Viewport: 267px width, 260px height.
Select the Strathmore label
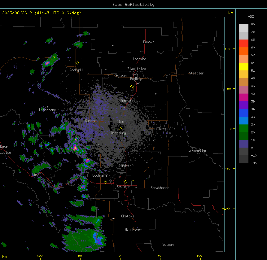point(160,188)
